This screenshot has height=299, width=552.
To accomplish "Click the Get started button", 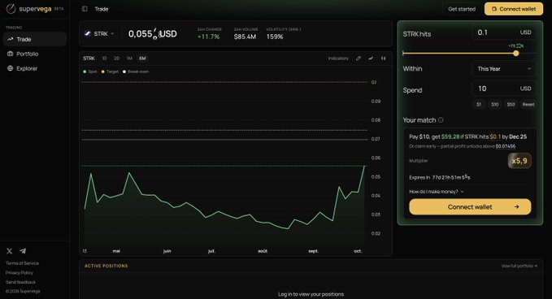I will tap(462, 9).
